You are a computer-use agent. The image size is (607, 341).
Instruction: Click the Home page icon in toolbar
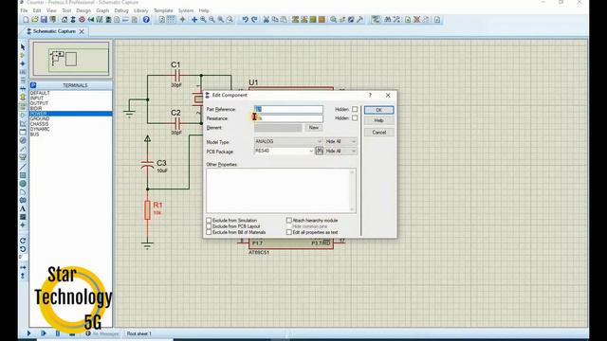pyautogui.click(x=64, y=19)
